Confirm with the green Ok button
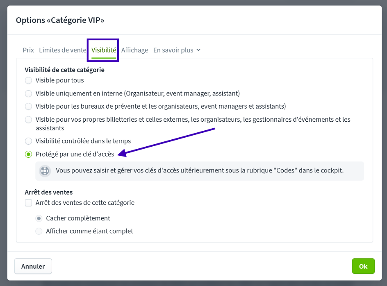 363,266
